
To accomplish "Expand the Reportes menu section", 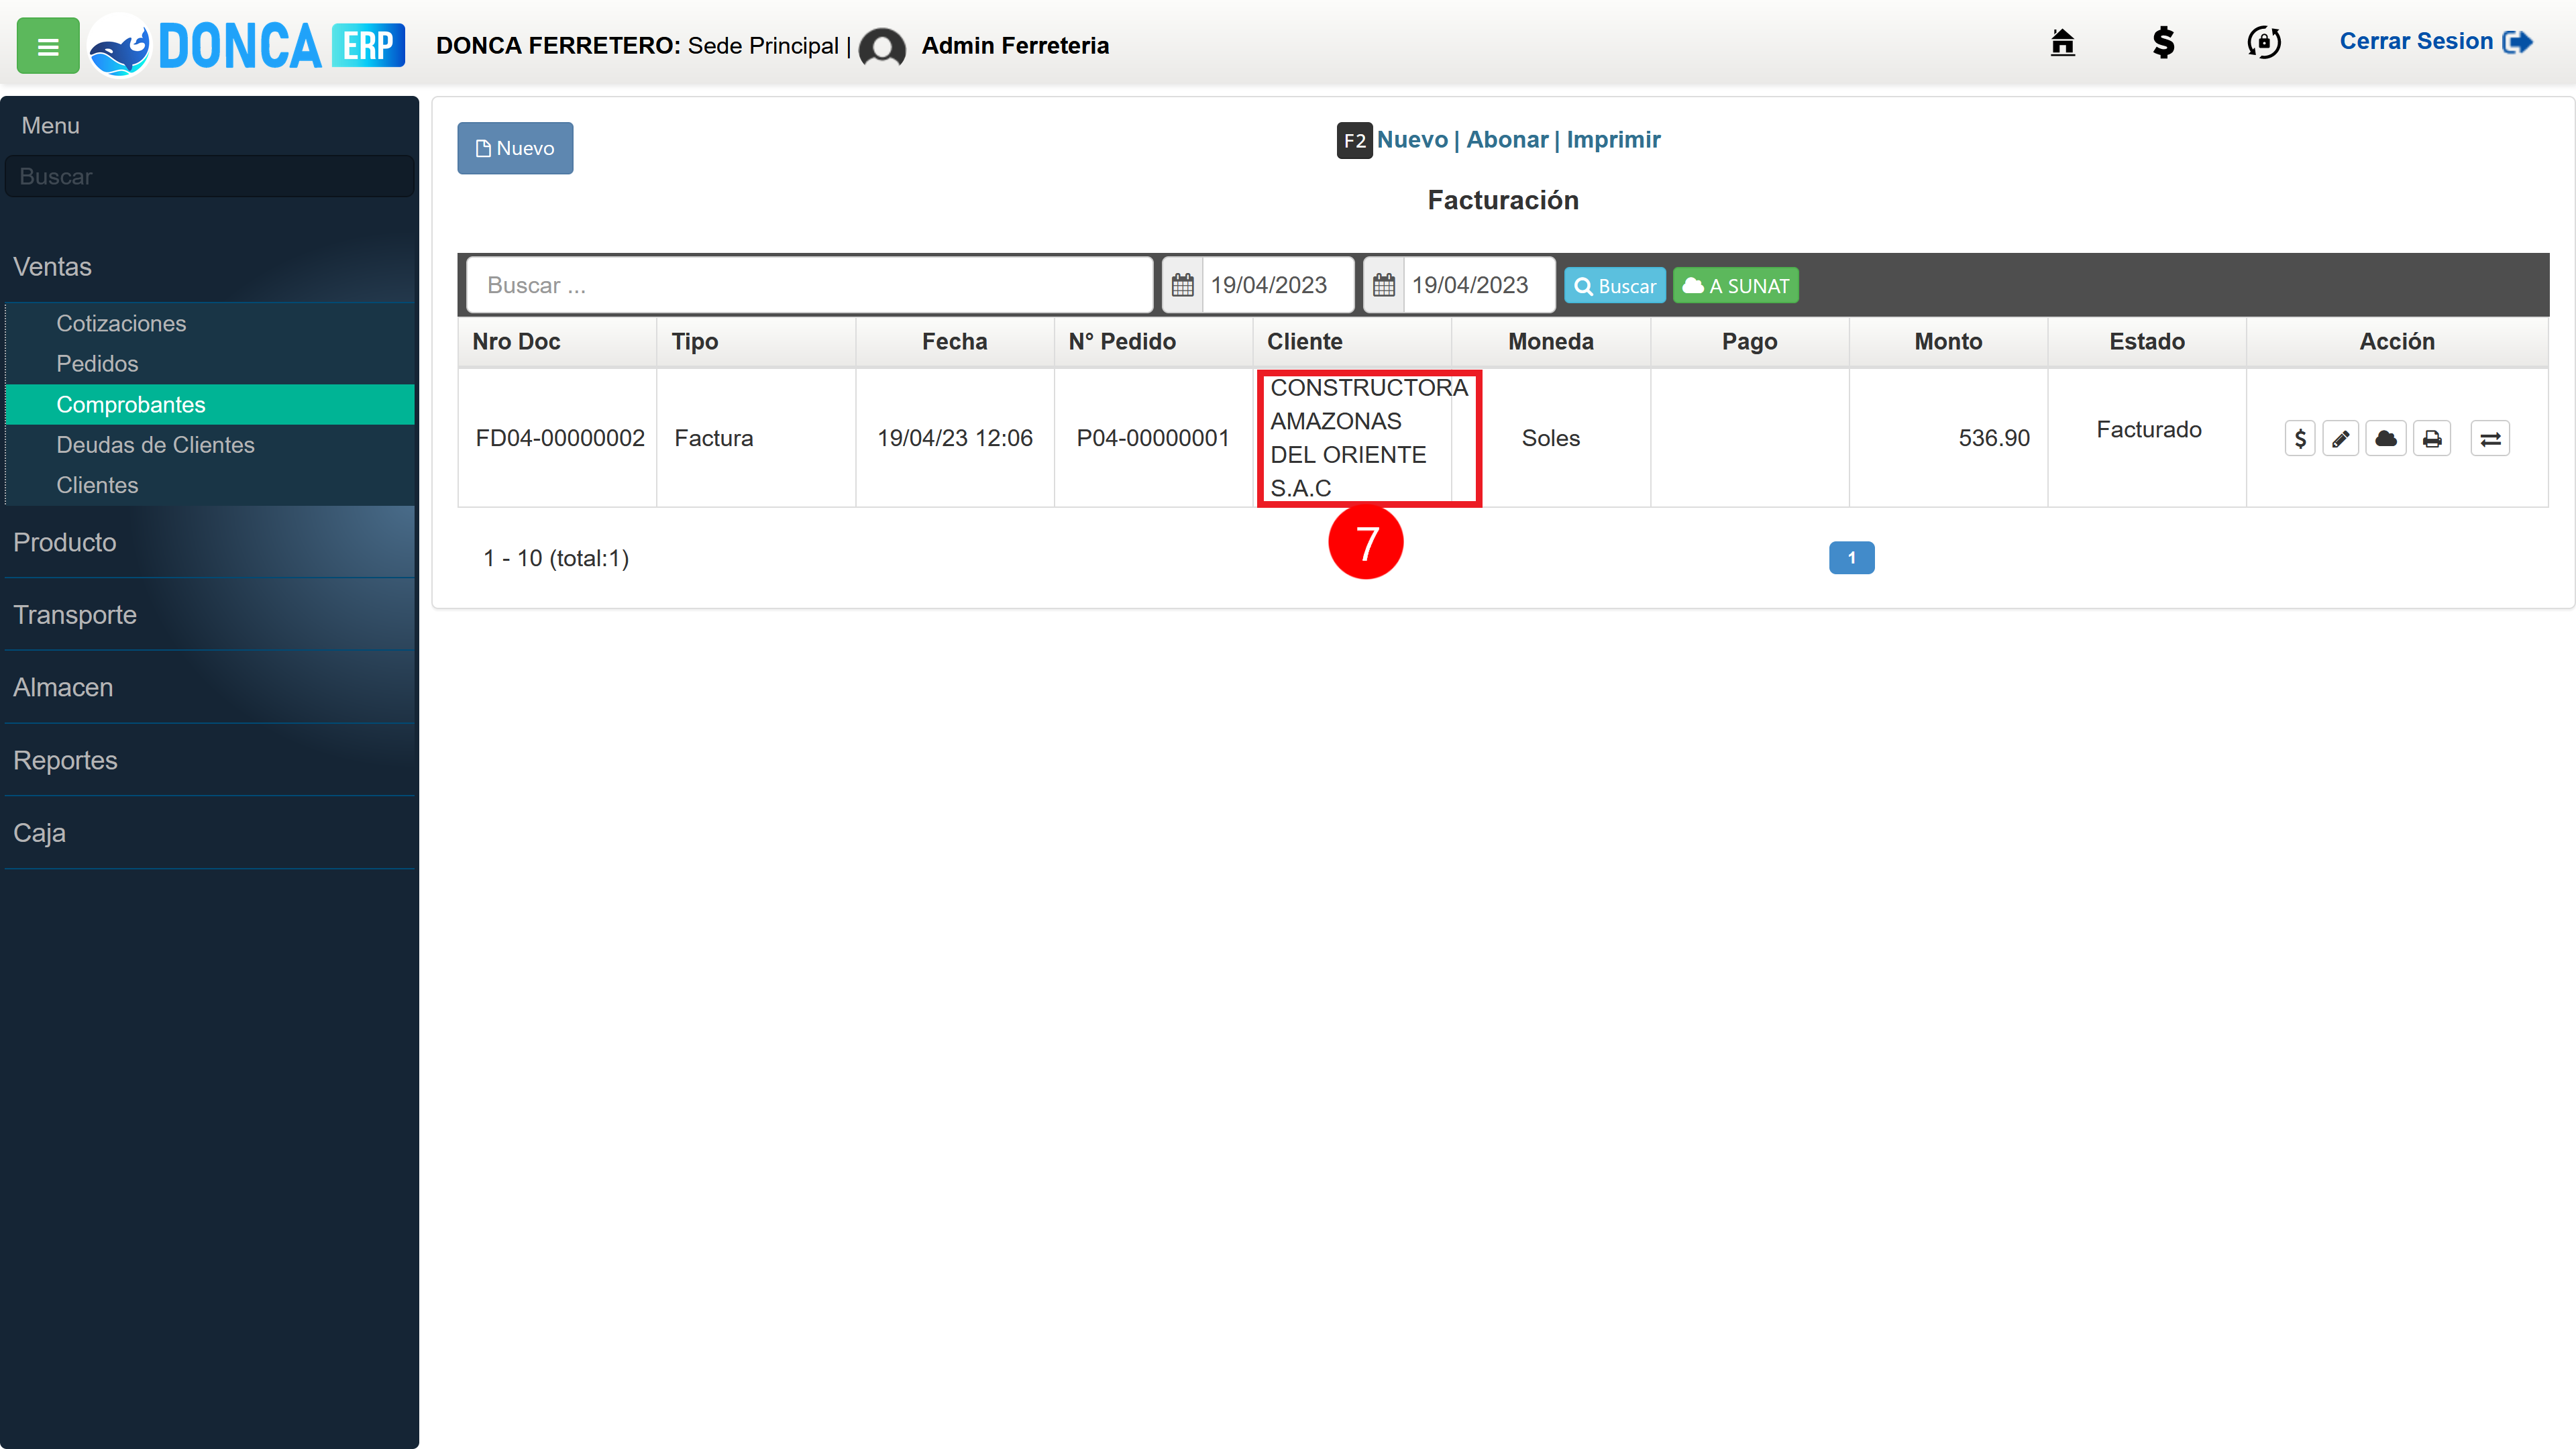I will [210, 760].
